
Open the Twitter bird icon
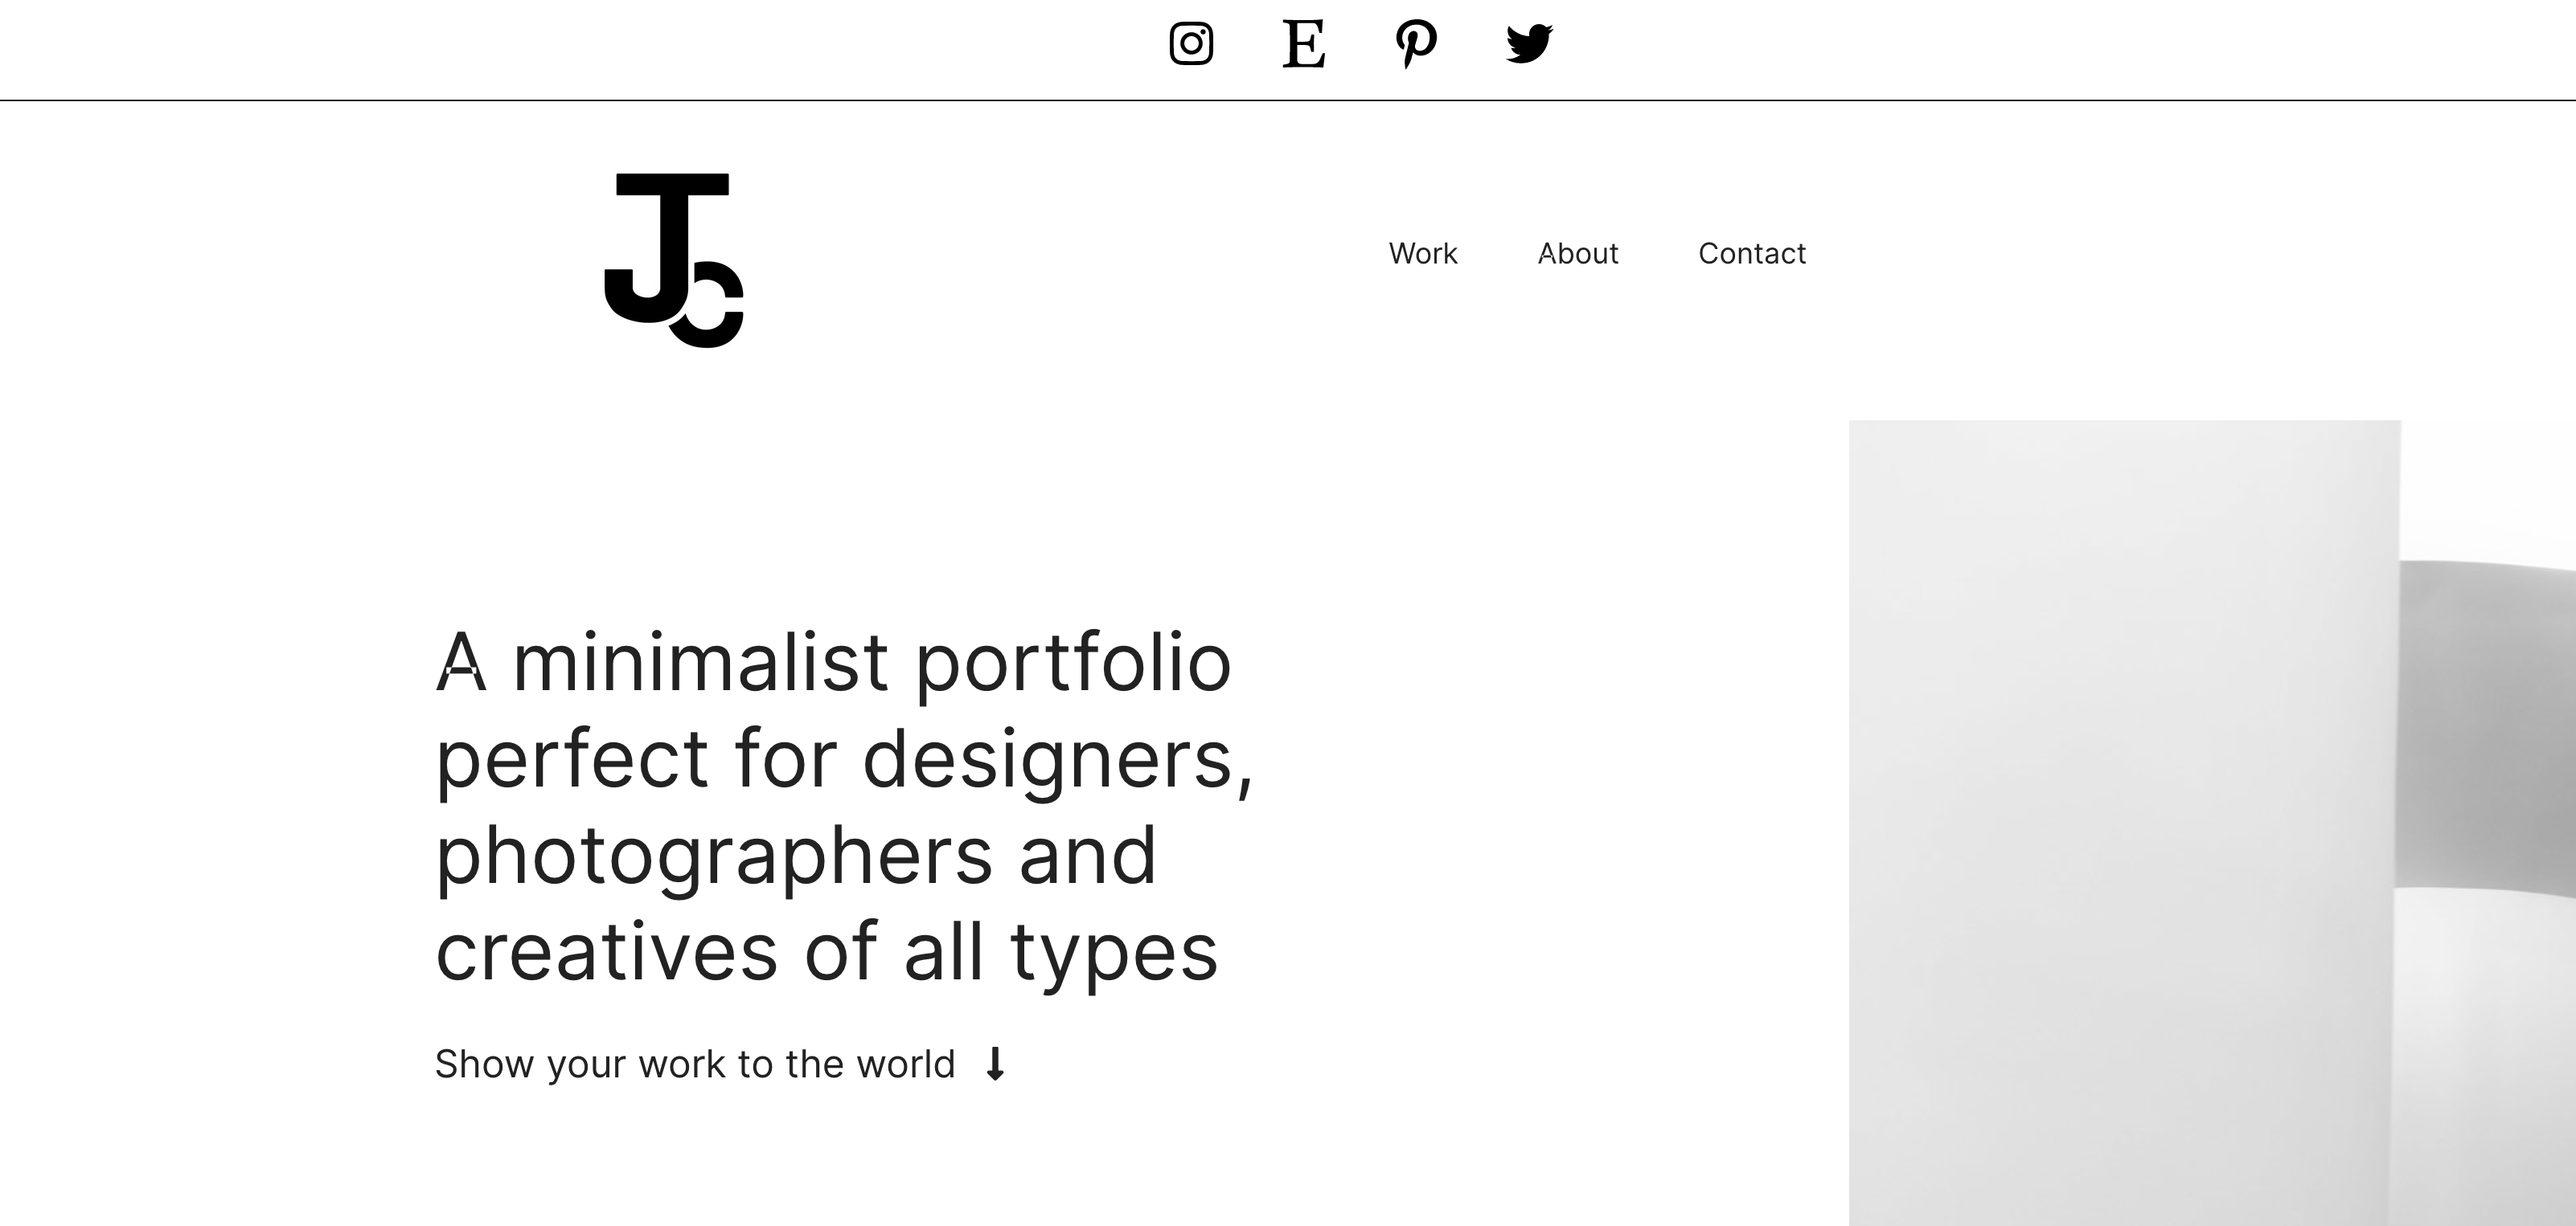pos(1529,44)
